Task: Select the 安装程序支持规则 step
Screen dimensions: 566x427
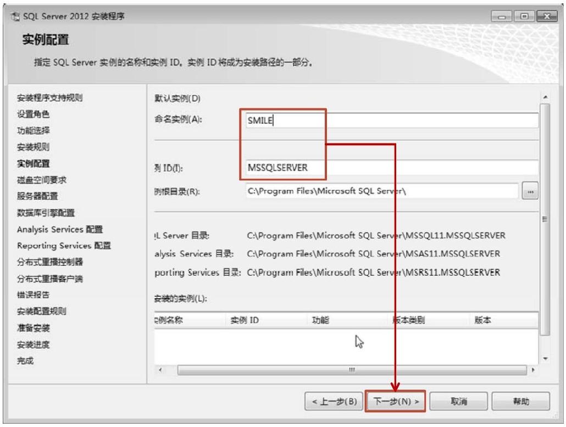Action: point(50,97)
